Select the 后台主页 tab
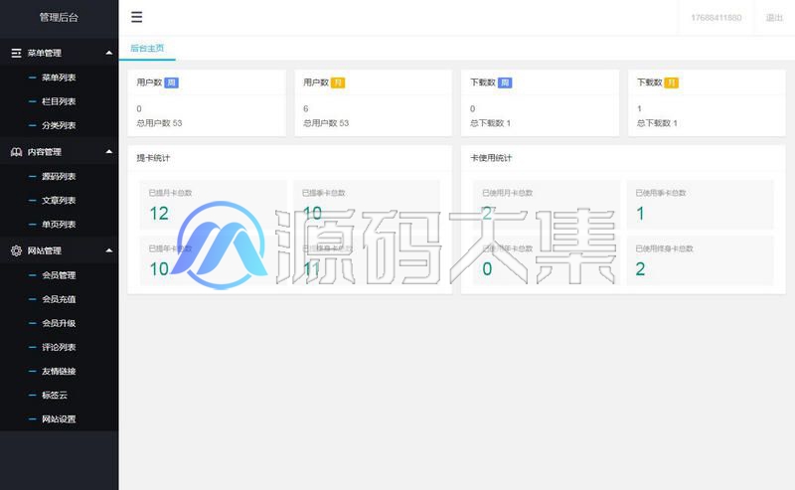This screenshot has width=795, height=490. click(147, 48)
